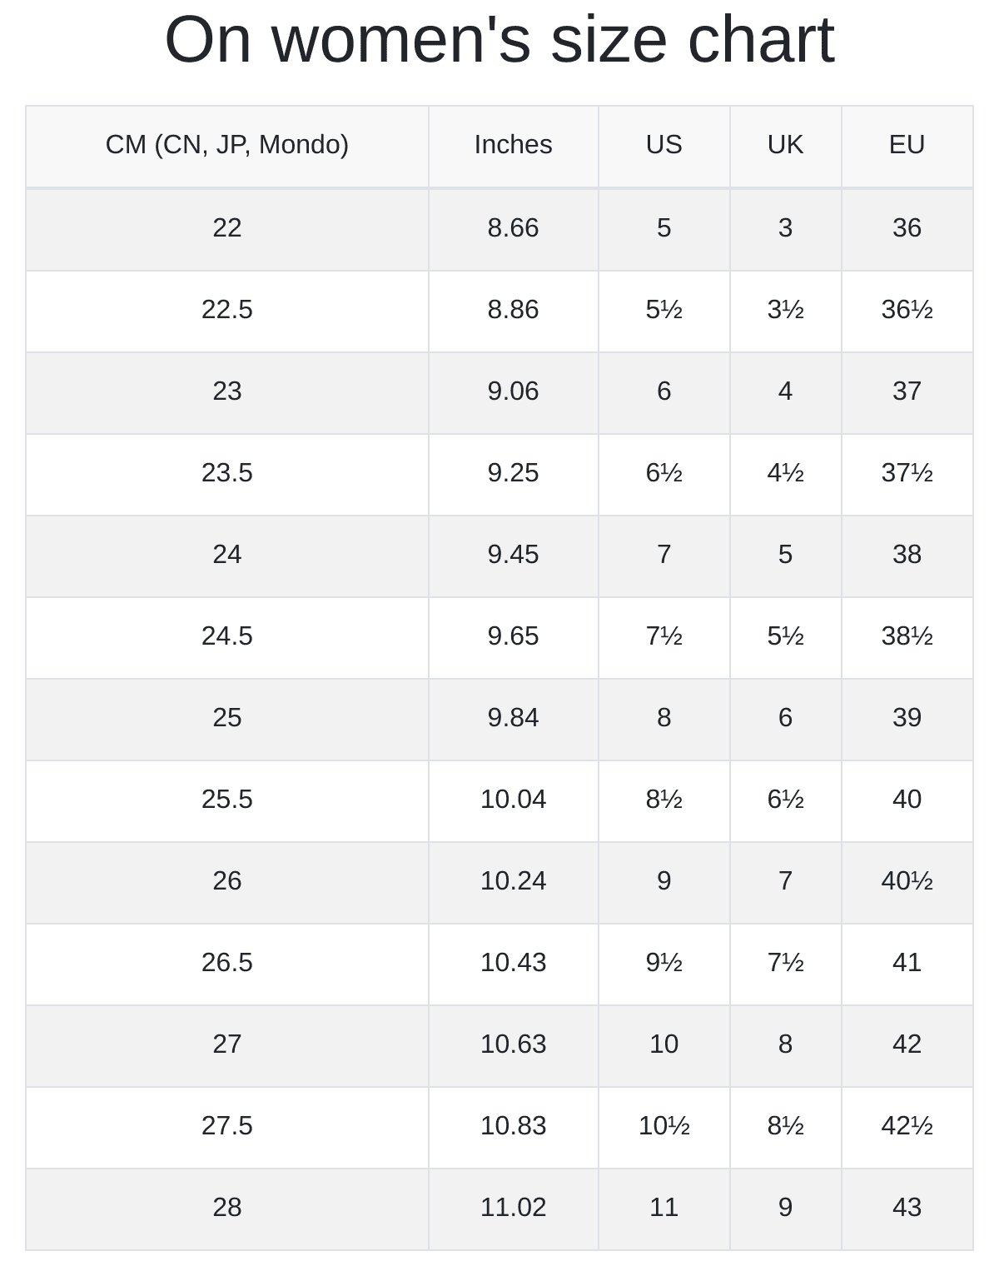Select the US 8½ cell
The height and width of the screenshot is (1276, 999).
(x=664, y=800)
